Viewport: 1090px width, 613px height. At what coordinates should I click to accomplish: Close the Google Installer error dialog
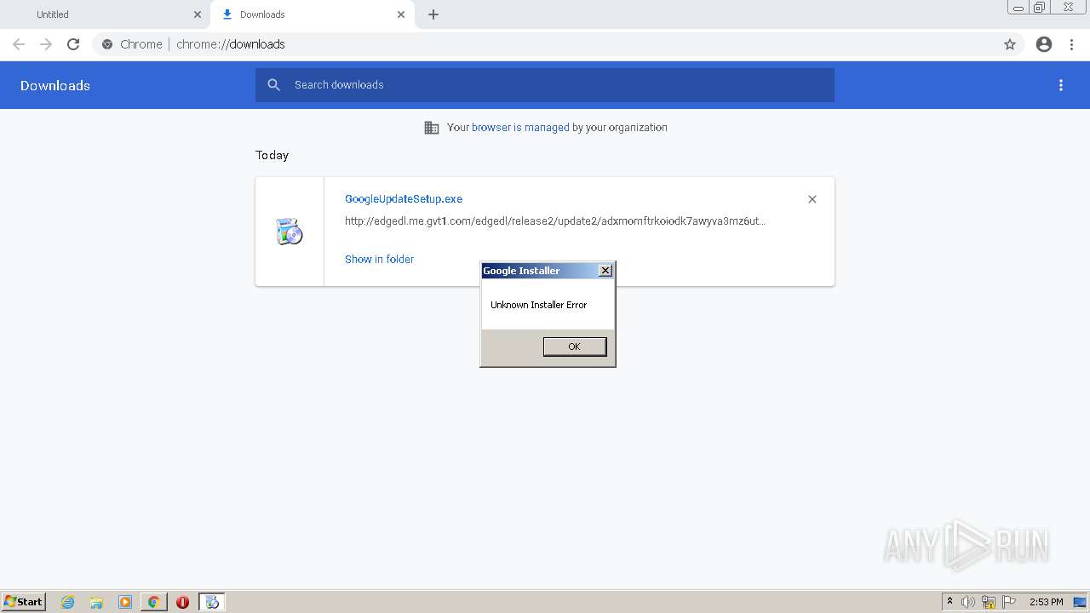click(x=605, y=271)
